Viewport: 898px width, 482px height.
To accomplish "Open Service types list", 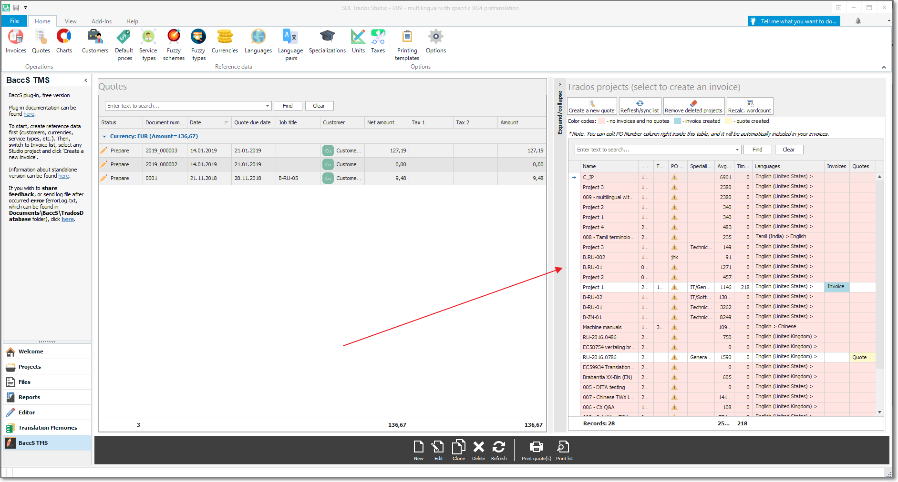I will pyautogui.click(x=148, y=45).
